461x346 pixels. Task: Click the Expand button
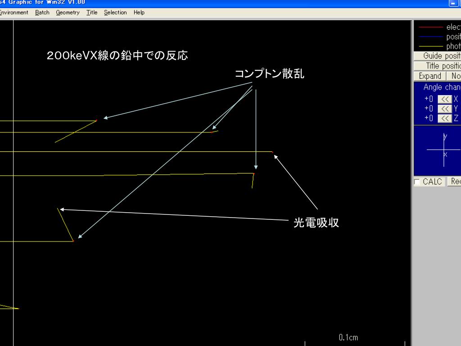(429, 76)
